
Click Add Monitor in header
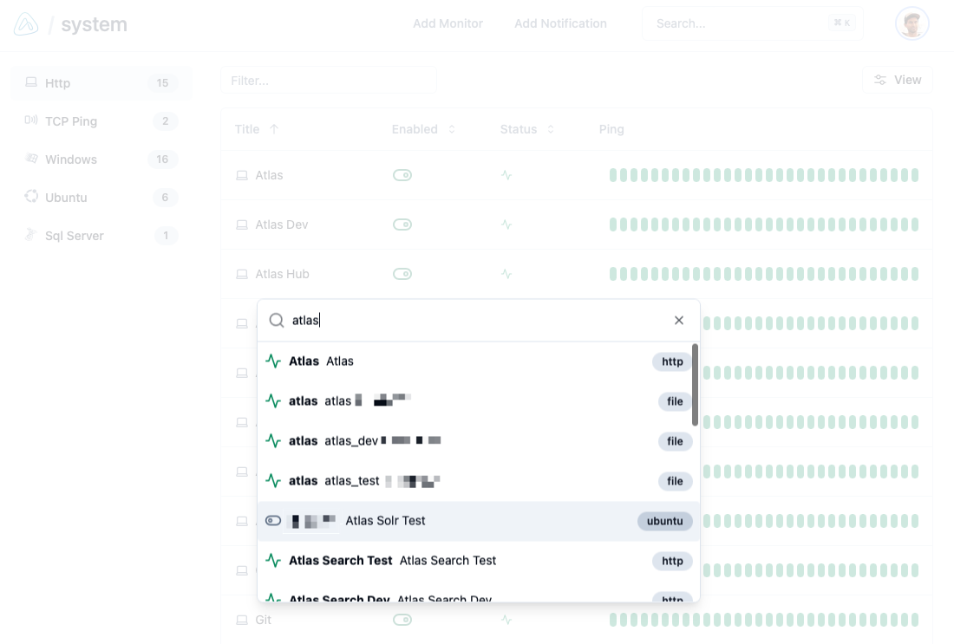448,23
